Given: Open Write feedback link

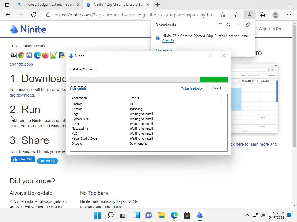Looking at the screenshot, I should 192,88.
